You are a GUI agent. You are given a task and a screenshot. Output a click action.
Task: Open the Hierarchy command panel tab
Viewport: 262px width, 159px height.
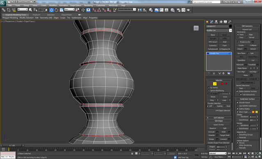tap(216, 22)
